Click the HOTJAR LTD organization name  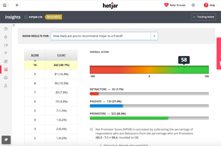click(35, 17)
